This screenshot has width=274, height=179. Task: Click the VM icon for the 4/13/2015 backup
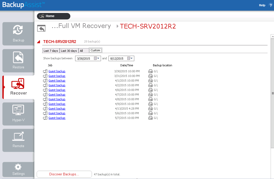45,109
